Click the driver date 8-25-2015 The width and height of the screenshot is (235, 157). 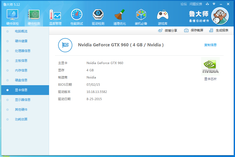[x=94, y=99]
